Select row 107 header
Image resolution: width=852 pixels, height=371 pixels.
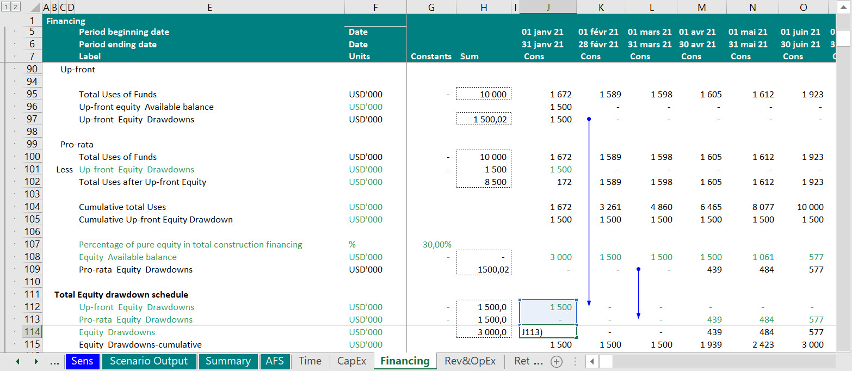click(x=32, y=245)
